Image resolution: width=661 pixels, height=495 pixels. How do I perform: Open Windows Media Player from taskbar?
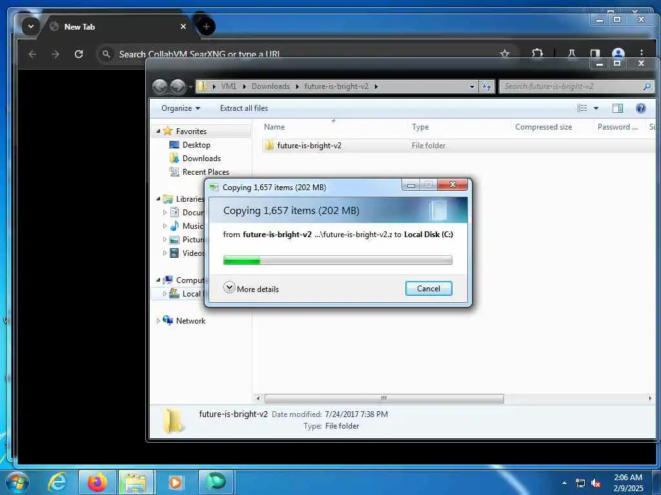[x=175, y=482]
